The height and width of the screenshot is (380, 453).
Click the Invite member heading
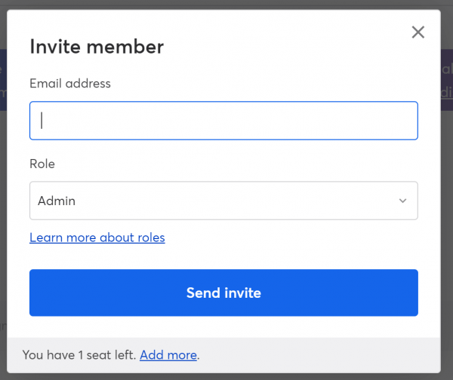pyautogui.click(x=97, y=47)
